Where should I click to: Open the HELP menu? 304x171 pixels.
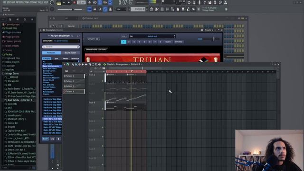[x=46, y=2]
